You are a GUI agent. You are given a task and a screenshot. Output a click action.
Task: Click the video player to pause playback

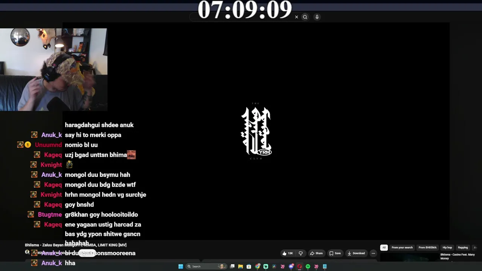point(256,132)
